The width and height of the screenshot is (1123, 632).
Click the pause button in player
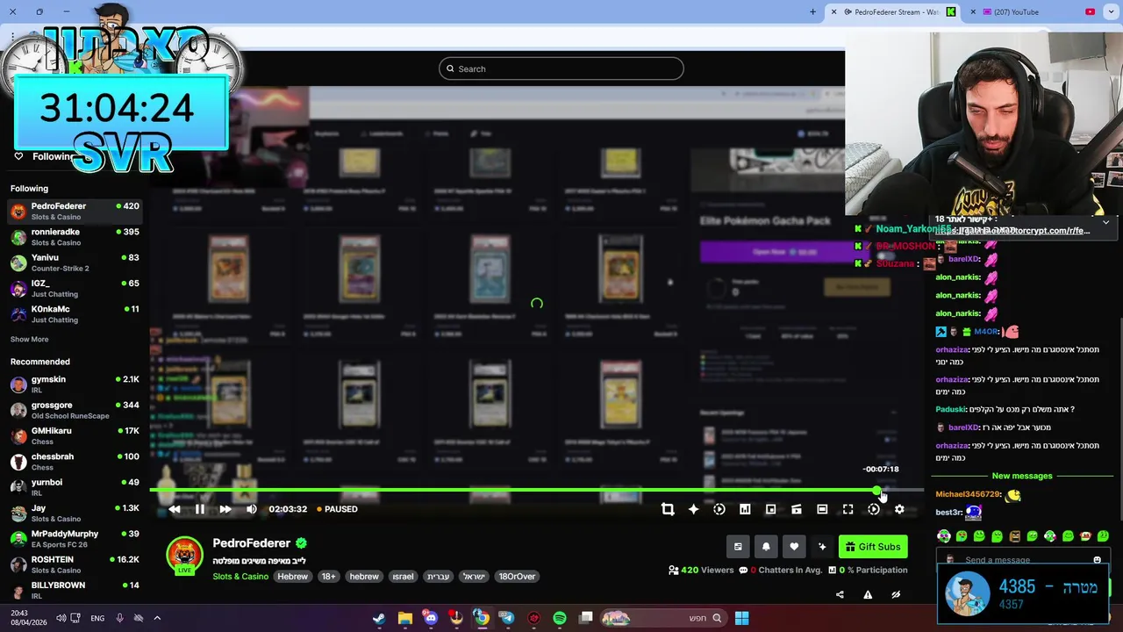click(x=200, y=509)
